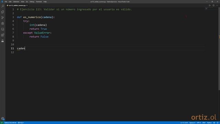Open the Explorer files view
This screenshot has height=124, width=220.
point(3,12)
